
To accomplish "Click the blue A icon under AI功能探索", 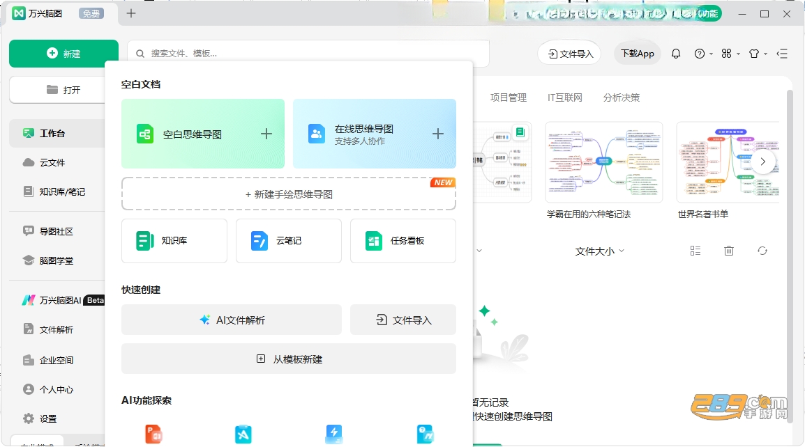I will click(243, 434).
